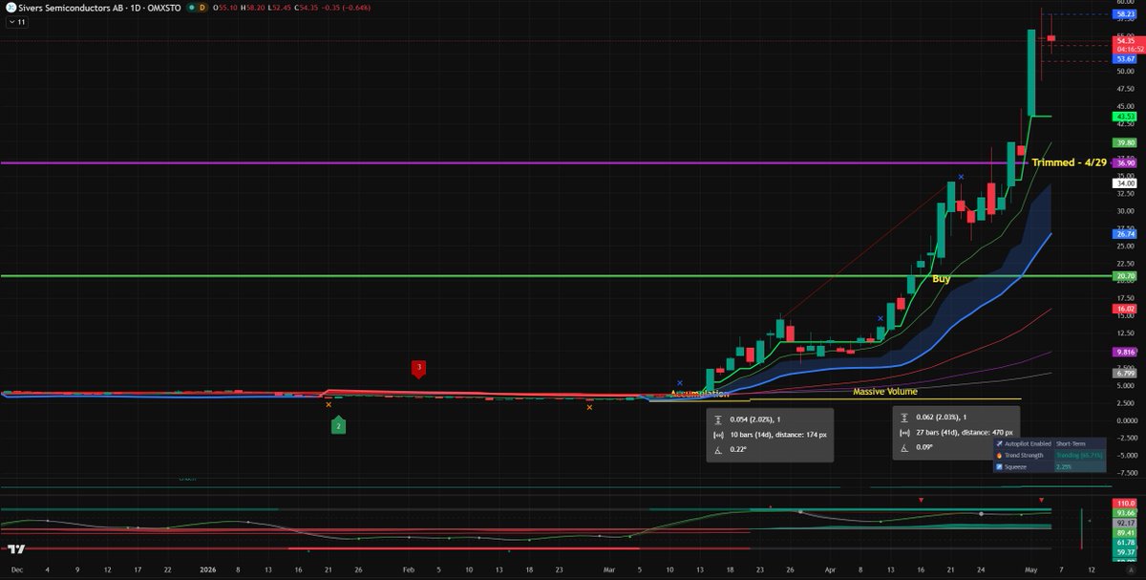
Task: Click the TradingView logo in bottom corner
Action: (15, 549)
